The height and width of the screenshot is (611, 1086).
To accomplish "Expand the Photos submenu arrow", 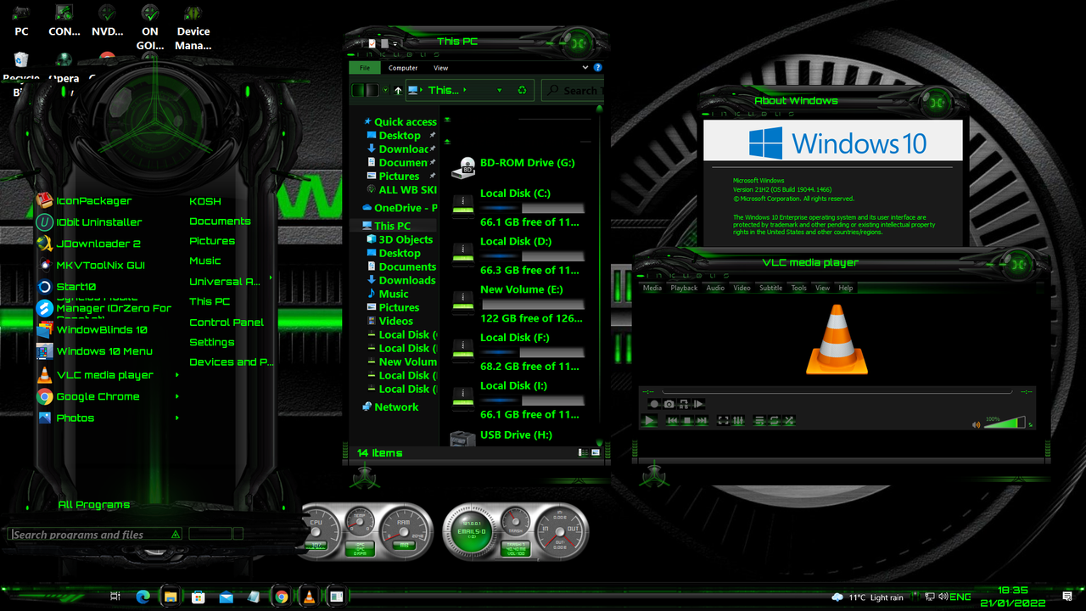I will pos(177,418).
